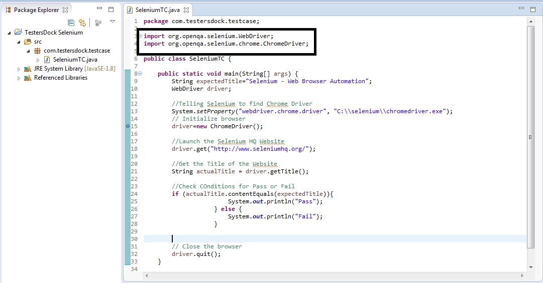Viewport: 543px width, 283px height.
Task: Click 'new ChromeDriver()' on line 15
Action: [x=228, y=126]
